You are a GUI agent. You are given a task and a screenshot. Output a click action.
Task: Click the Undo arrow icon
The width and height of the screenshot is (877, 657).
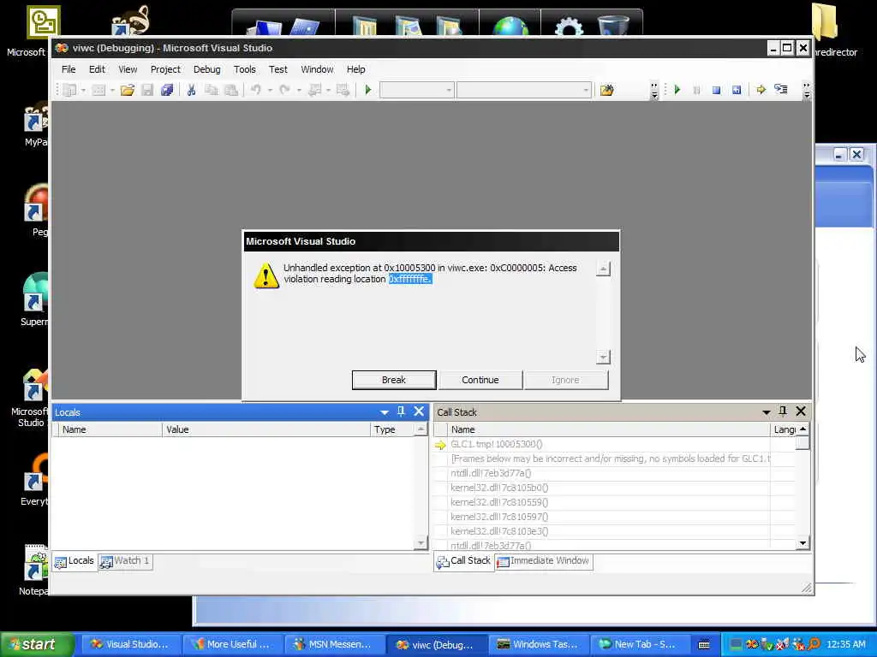click(256, 90)
